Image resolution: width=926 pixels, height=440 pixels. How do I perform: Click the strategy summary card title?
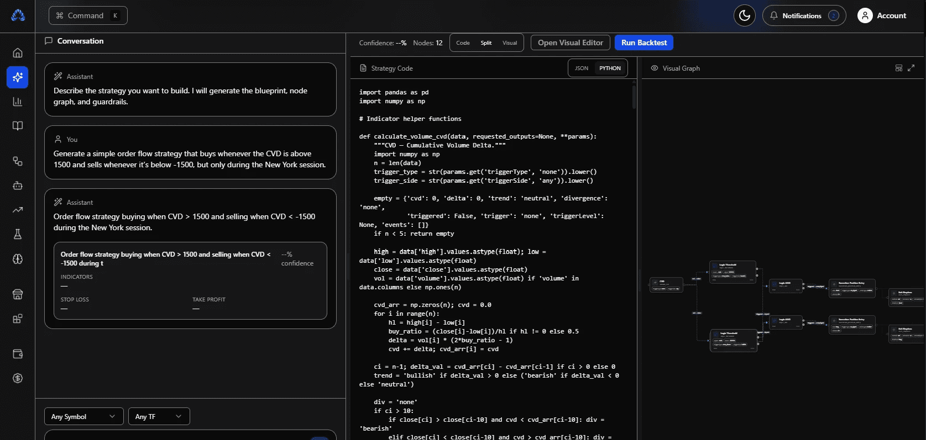(x=166, y=259)
